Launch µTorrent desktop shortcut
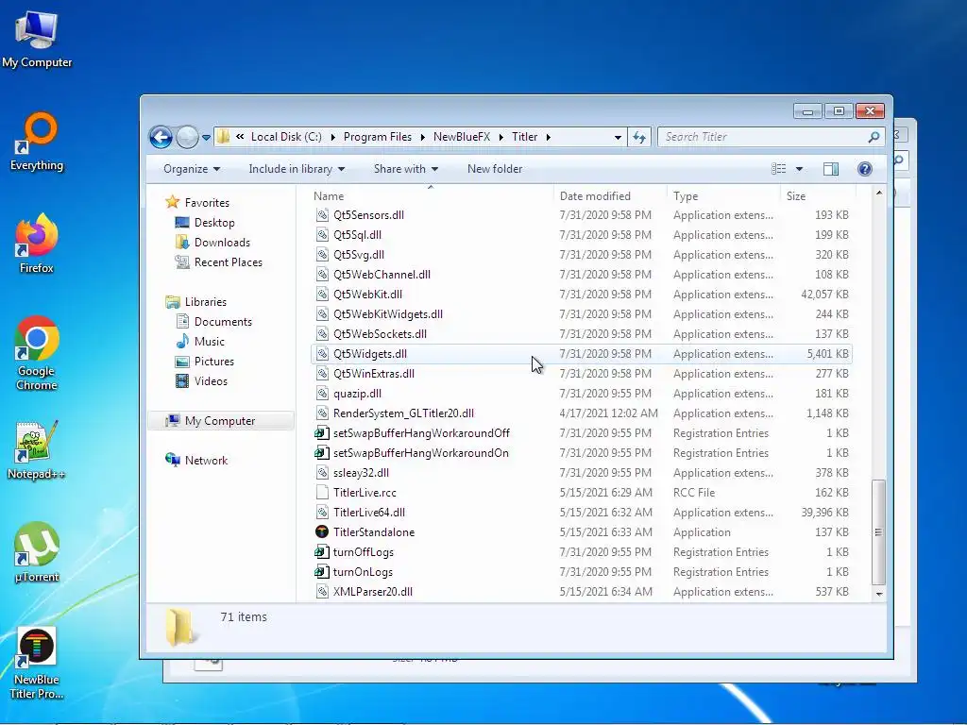967x725 pixels. pos(37,552)
